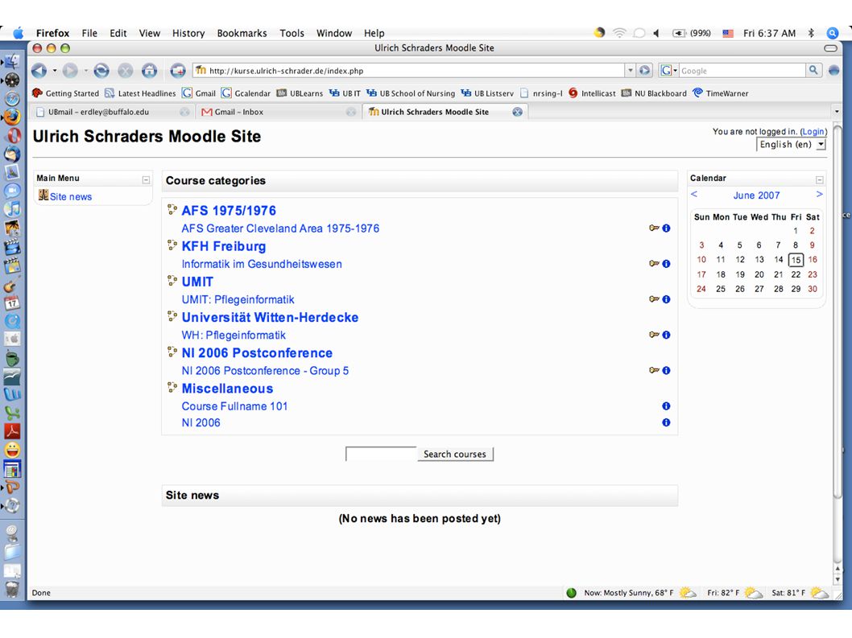Click the Spotlight icon in menu bar
Viewport: 852px width, 638px height.
point(833,33)
